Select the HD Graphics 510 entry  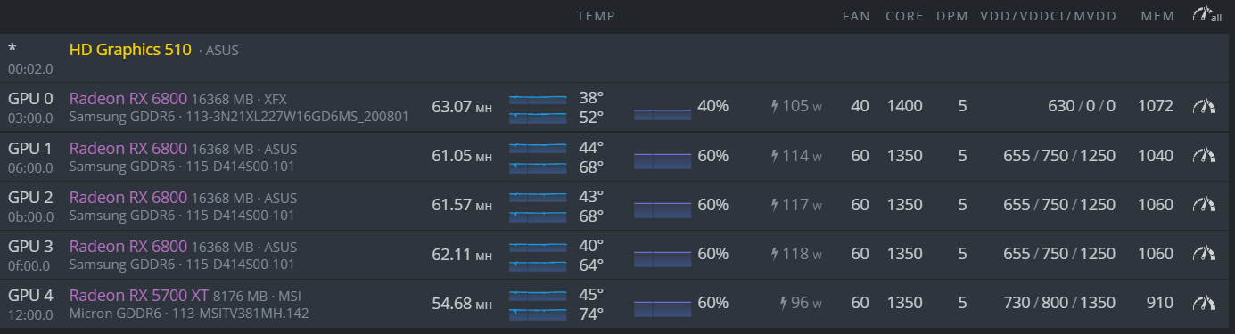[130, 50]
